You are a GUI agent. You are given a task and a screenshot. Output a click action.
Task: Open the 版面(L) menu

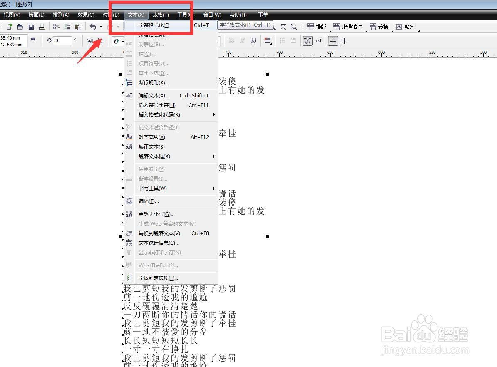click(x=37, y=15)
